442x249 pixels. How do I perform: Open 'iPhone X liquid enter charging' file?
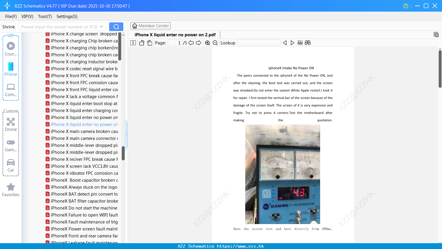pos(81,111)
